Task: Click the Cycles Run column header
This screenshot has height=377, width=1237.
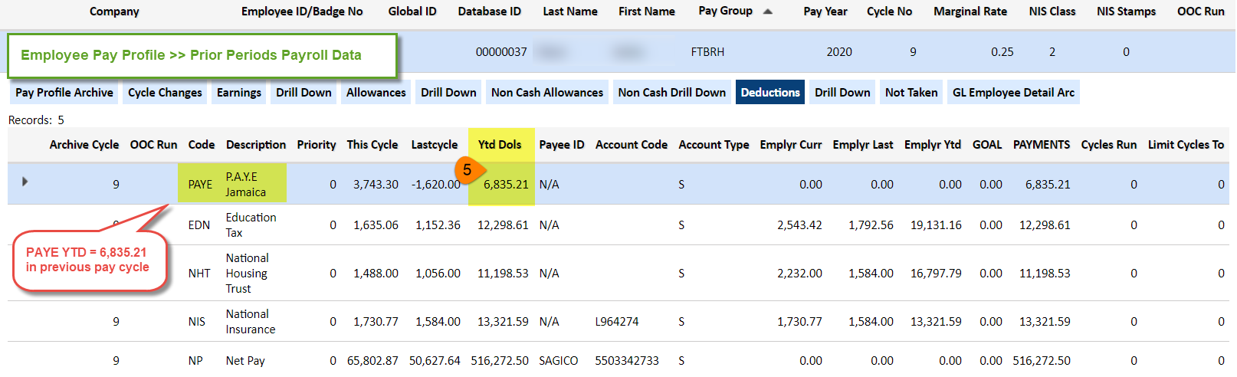Action: (1109, 145)
